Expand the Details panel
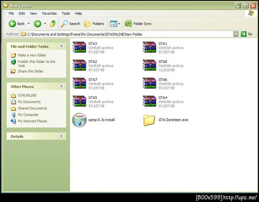Screen dimensions: 259x202 click(x=61, y=136)
